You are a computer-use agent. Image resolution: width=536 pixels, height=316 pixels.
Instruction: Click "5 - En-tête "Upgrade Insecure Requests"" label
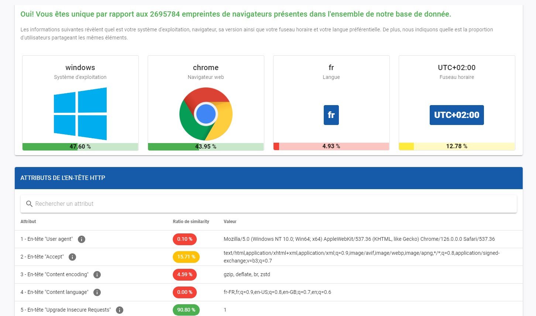coord(65,310)
